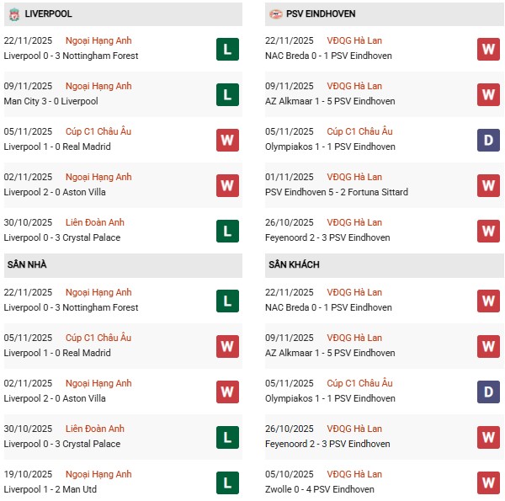The image size is (505, 501).
Task: Open Ngoại Hạng Anh link dated 09/11/2025
Action: point(99,86)
